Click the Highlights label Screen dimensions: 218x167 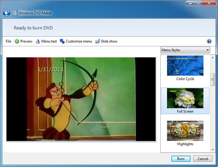tap(185, 144)
